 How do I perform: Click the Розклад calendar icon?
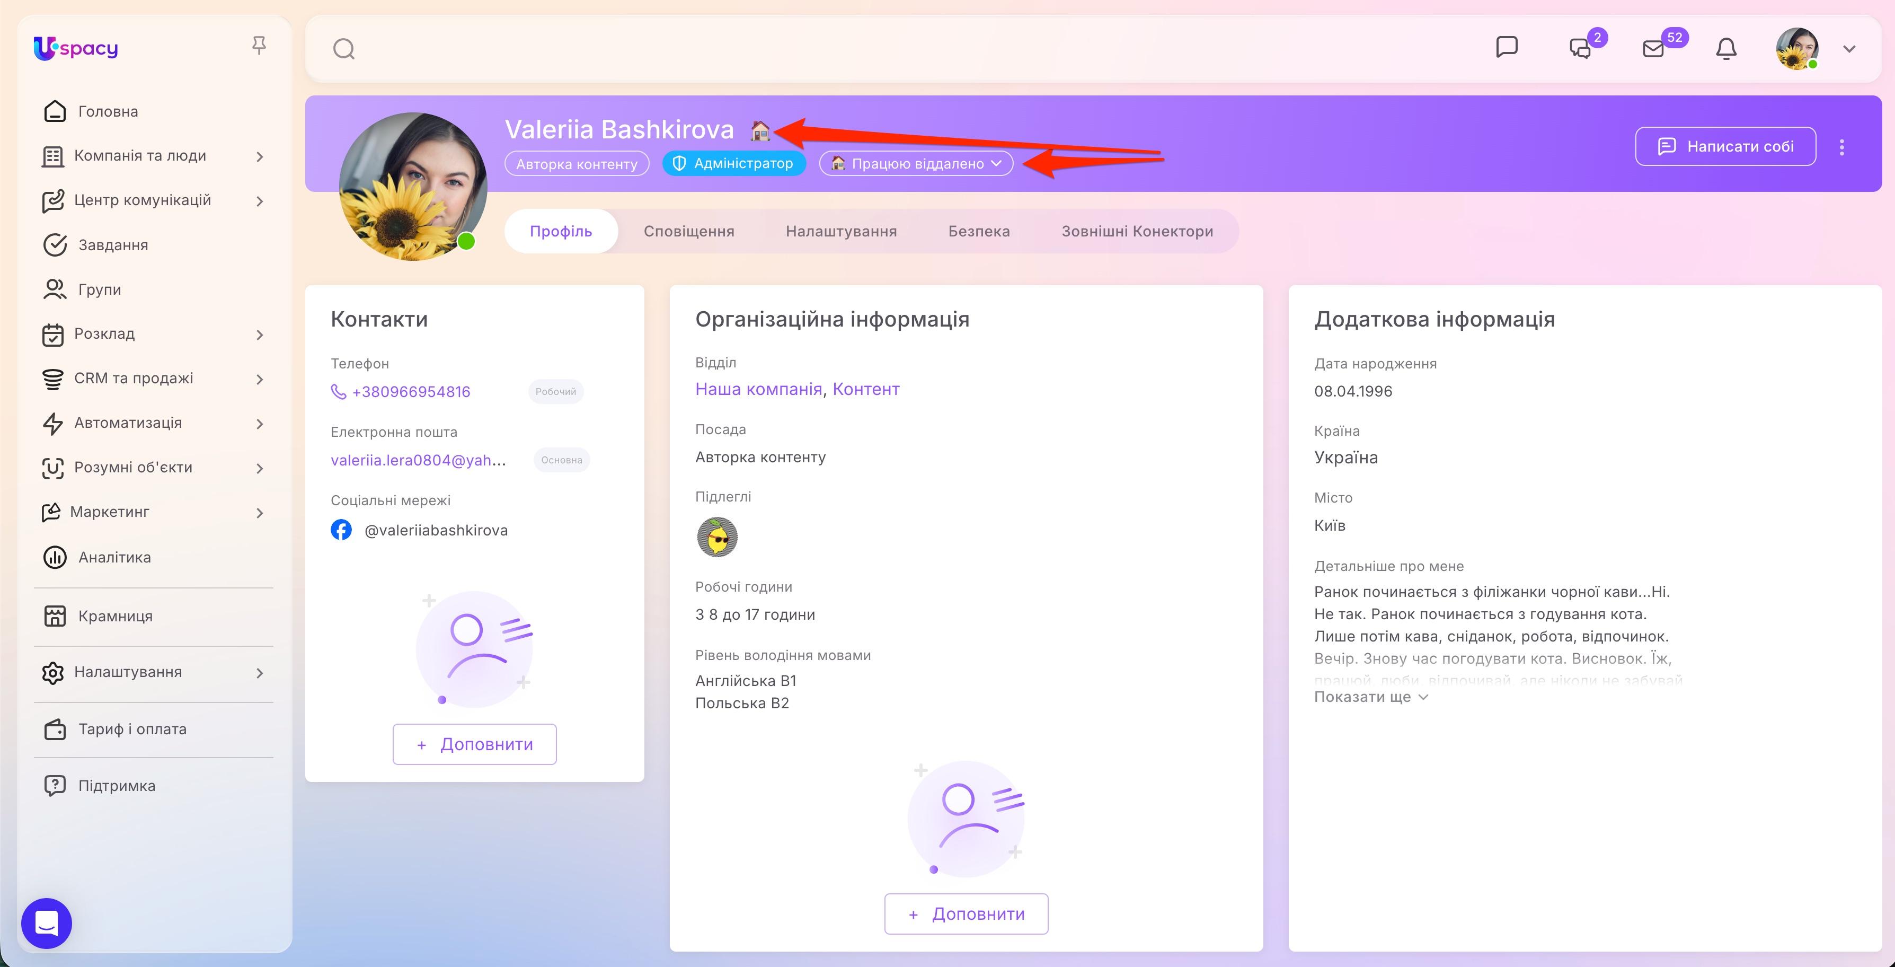(x=52, y=334)
